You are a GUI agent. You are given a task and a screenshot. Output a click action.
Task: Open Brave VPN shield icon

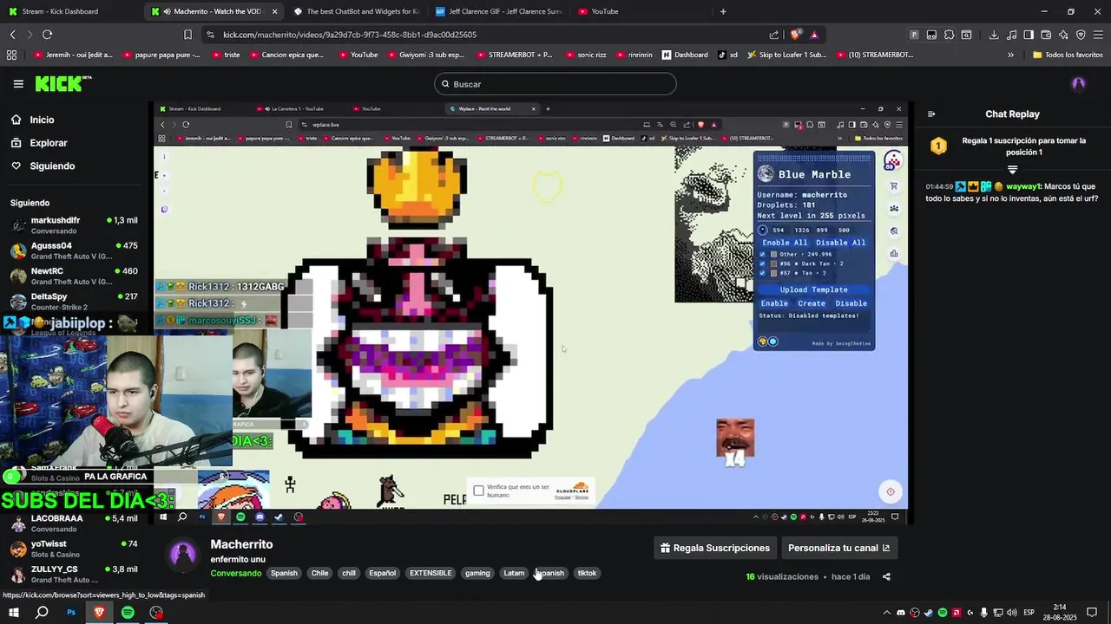tap(1081, 35)
